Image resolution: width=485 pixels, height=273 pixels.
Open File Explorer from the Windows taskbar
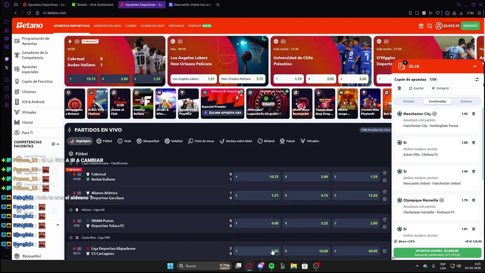[x=294, y=266]
